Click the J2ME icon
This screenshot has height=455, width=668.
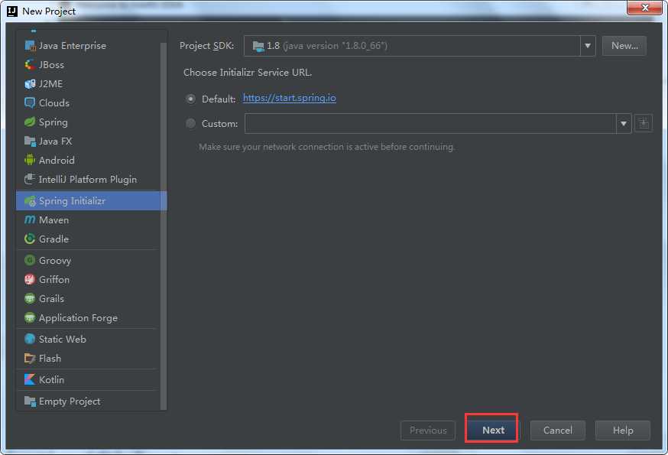[30, 84]
